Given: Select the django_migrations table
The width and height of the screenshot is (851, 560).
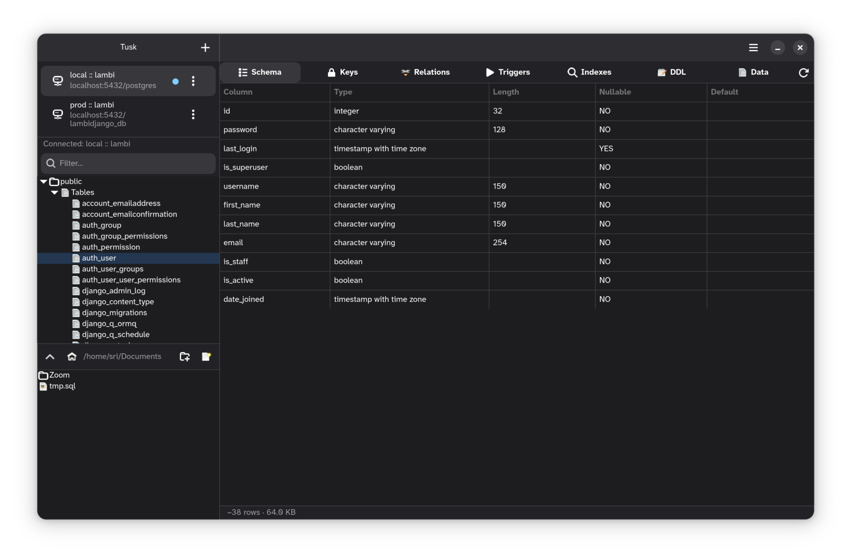Looking at the screenshot, I should [114, 312].
